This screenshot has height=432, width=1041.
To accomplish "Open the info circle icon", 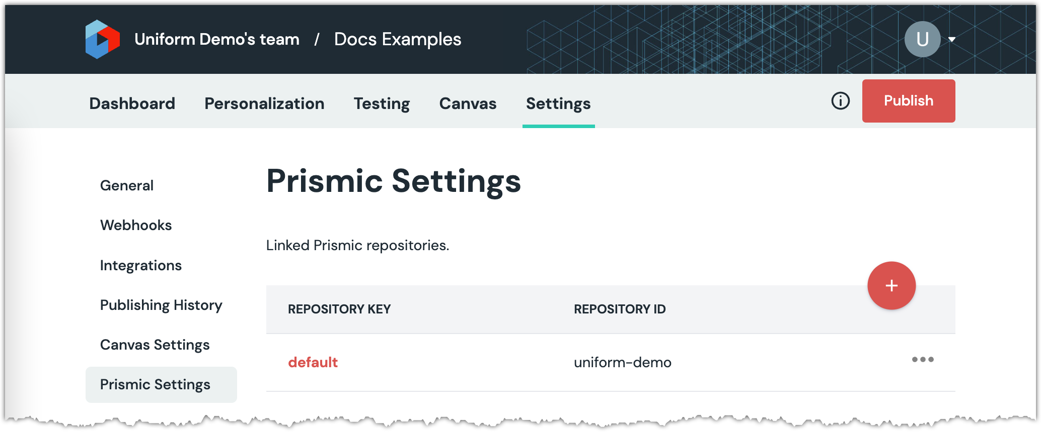I will click(x=840, y=101).
